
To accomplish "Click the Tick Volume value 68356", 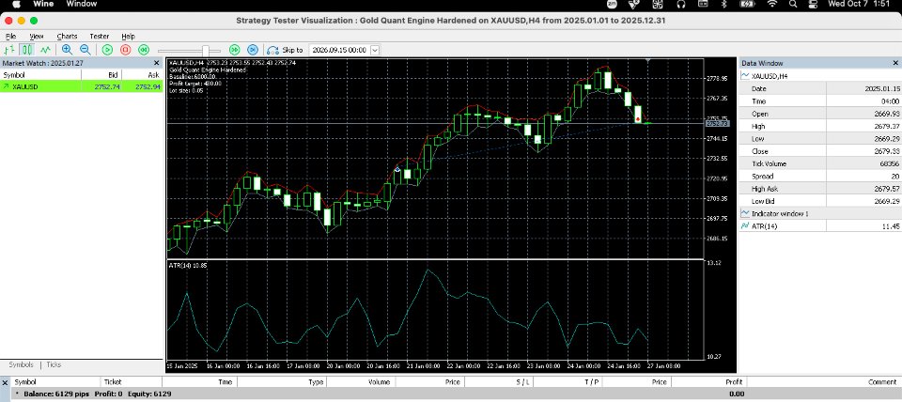I will click(891, 164).
